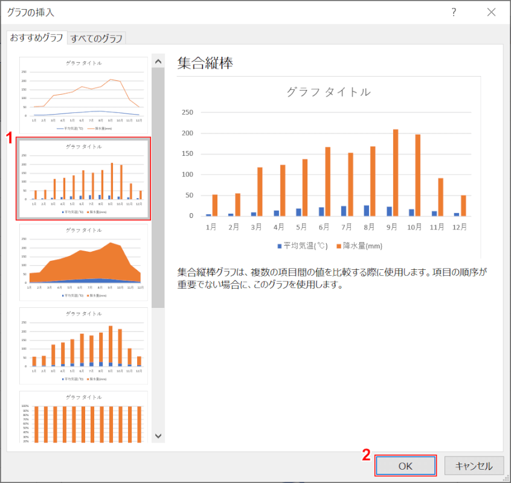Click the scroll up arrow in chart list

point(158,61)
